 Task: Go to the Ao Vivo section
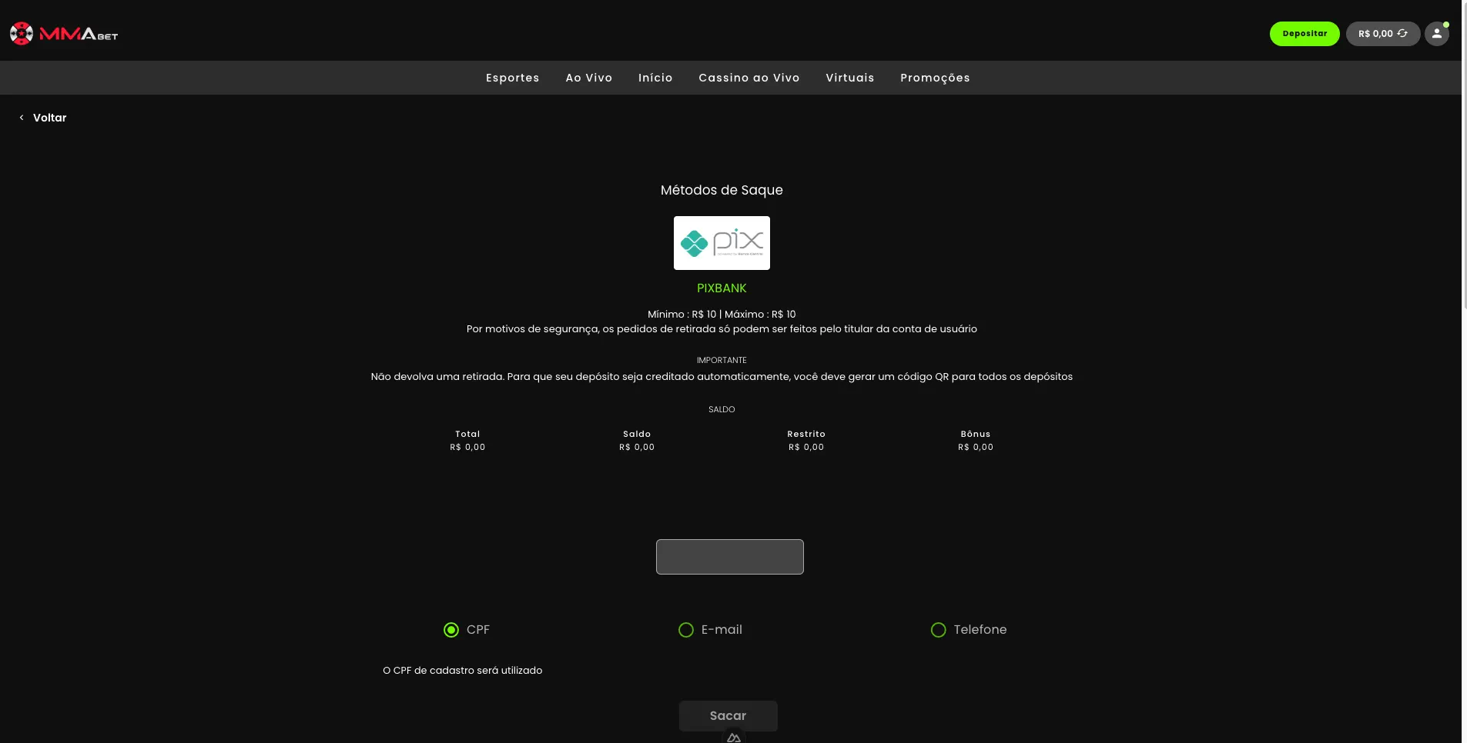(x=588, y=78)
